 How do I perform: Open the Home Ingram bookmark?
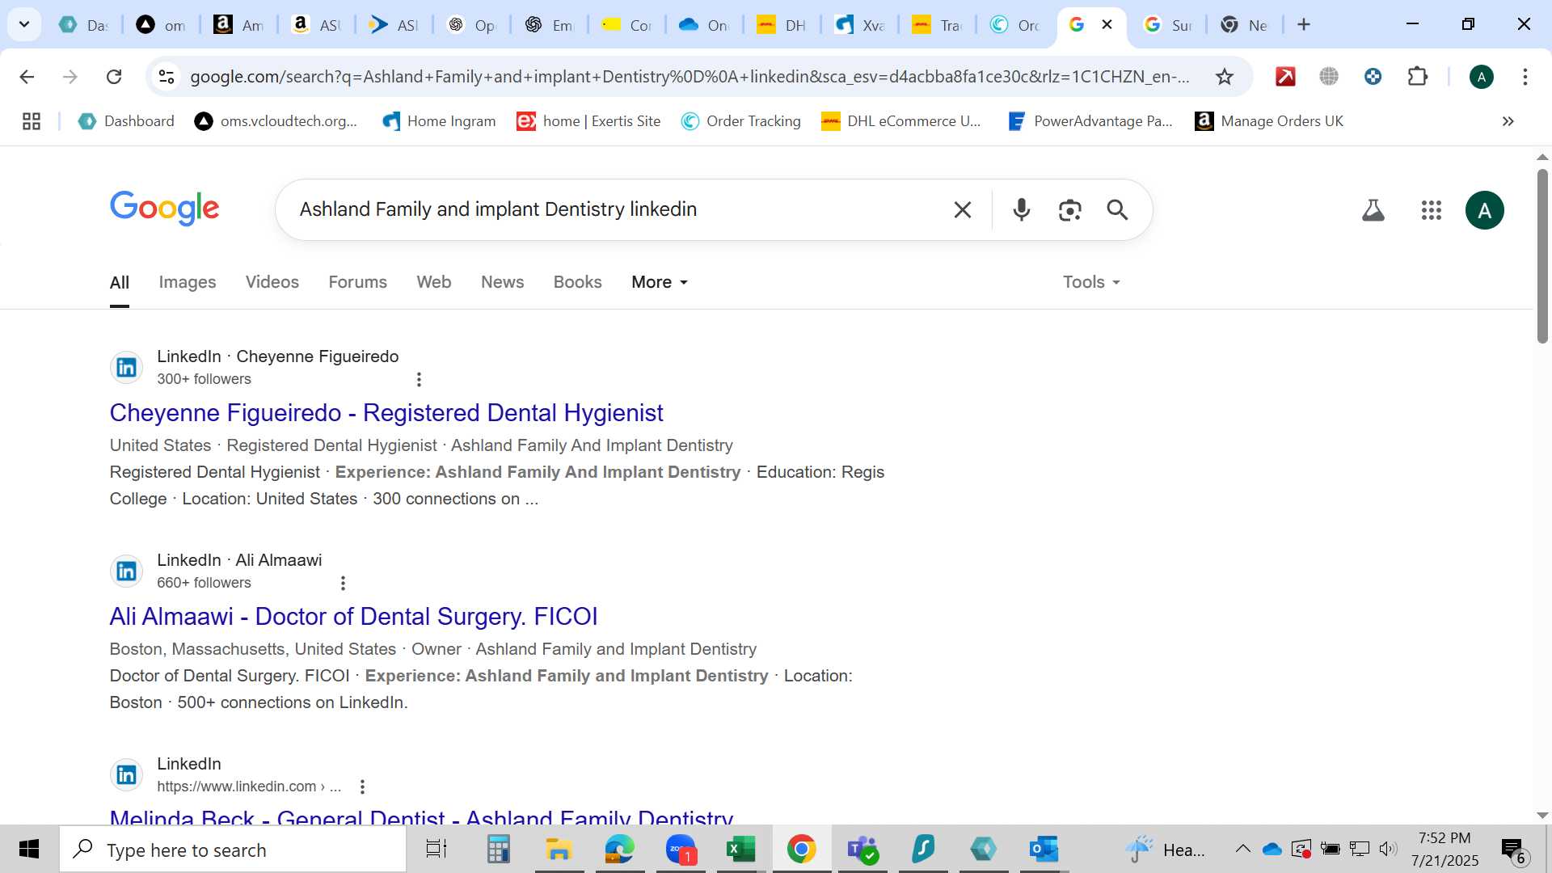click(439, 121)
